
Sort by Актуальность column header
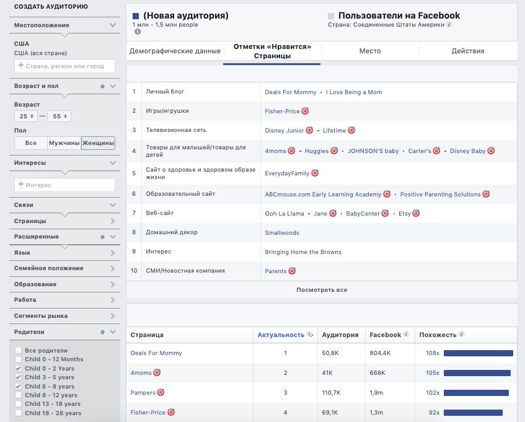[281, 335]
